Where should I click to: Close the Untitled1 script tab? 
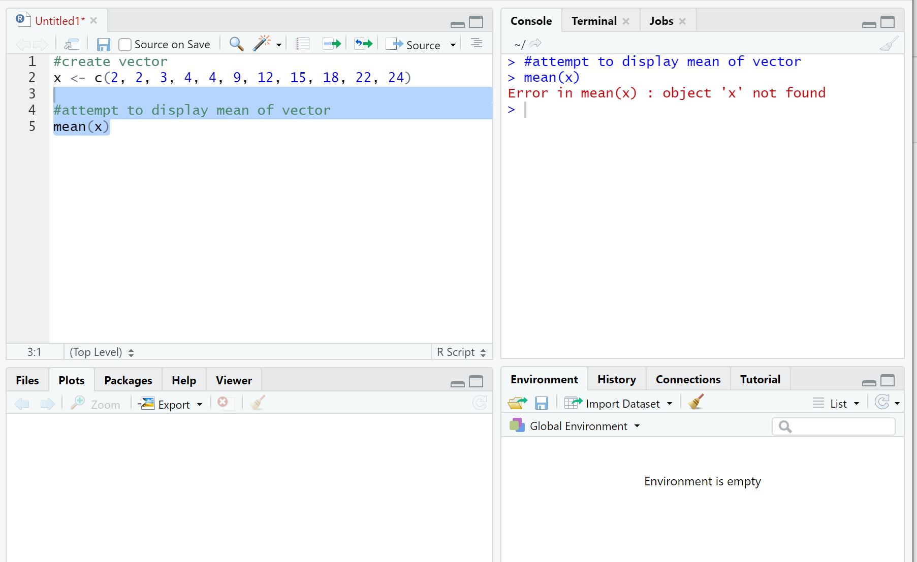(93, 20)
